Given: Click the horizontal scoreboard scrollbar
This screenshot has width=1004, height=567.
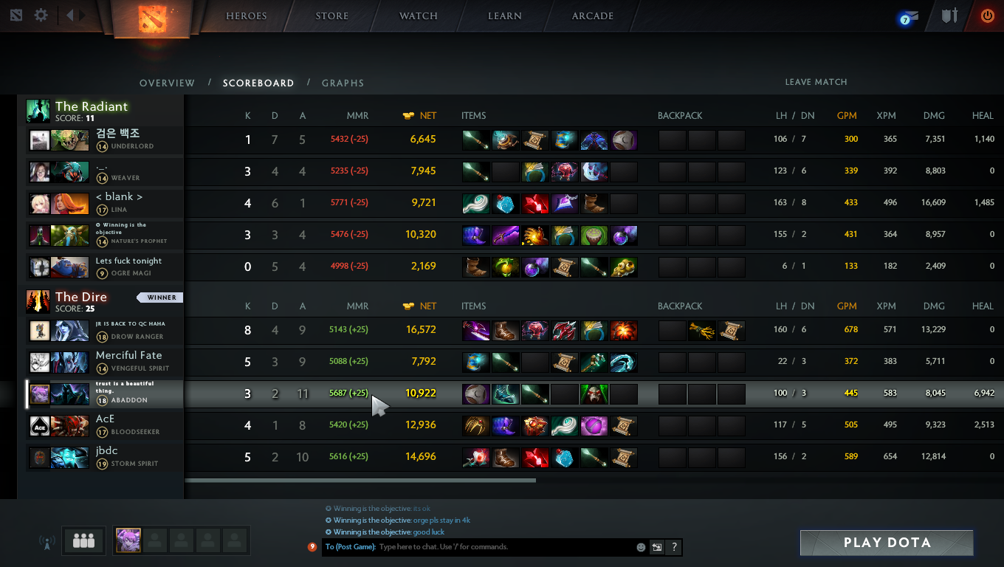Looking at the screenshot, I should pyautogui.click(x=360, y=480).
